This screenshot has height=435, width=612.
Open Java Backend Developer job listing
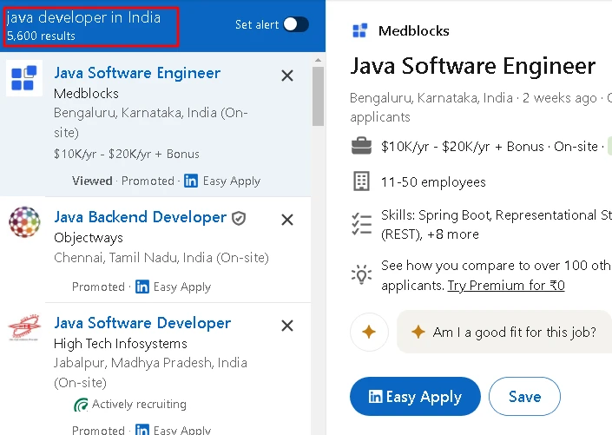tap(140, 217)
